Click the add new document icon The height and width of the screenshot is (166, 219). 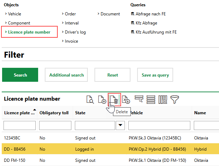click(102, 100)
